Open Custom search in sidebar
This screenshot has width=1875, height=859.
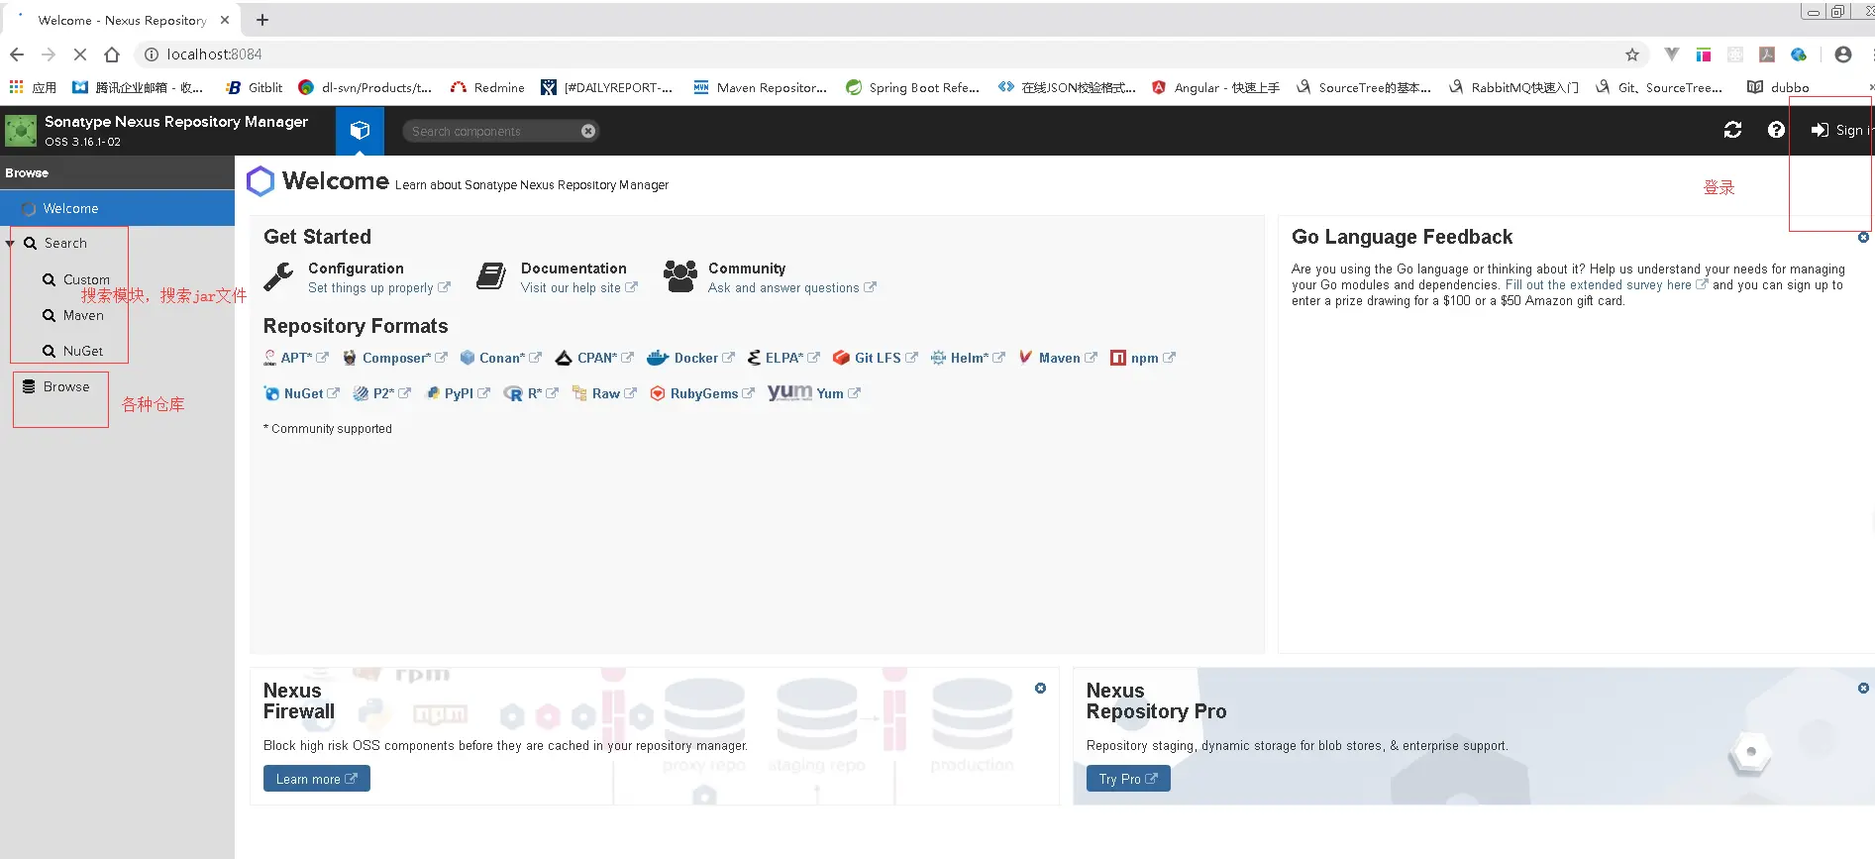86,279
